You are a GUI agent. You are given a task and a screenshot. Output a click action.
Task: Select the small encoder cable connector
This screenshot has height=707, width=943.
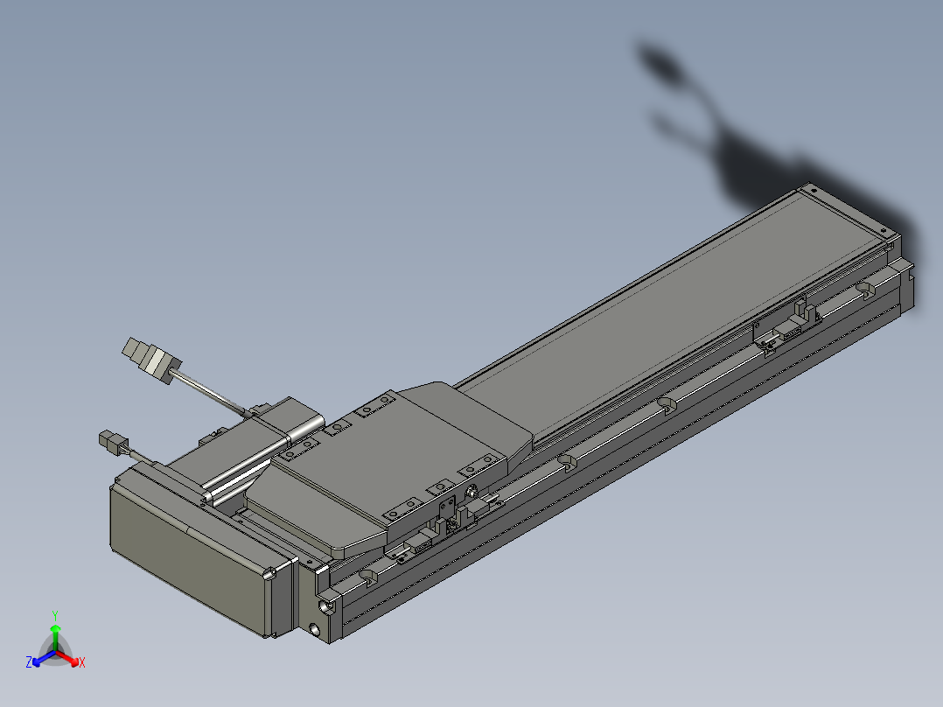(115, 444)
